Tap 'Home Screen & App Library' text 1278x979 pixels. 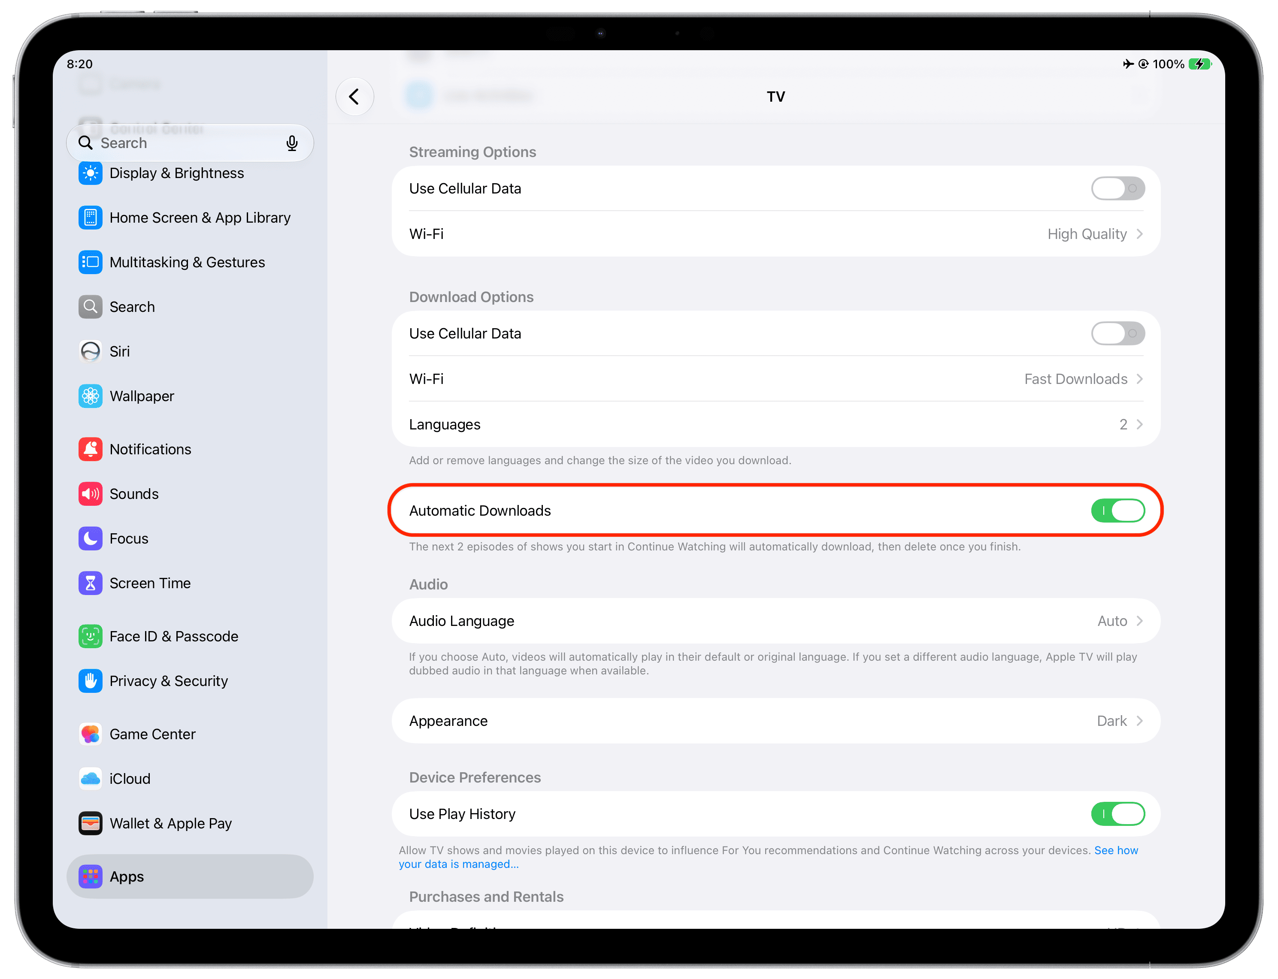200,218
